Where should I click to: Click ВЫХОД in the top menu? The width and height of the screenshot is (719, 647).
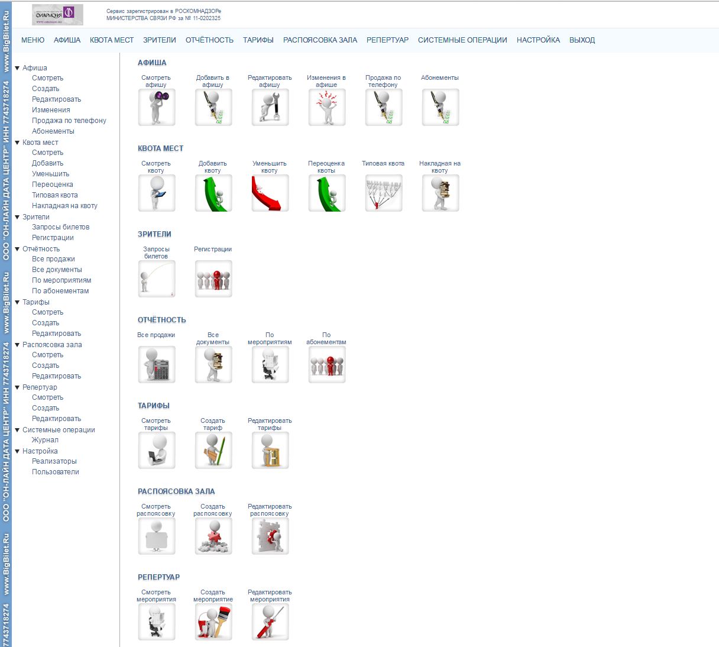coord(582,40)
